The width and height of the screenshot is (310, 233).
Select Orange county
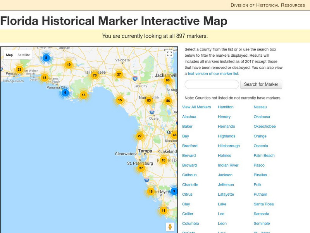point(260,136)
